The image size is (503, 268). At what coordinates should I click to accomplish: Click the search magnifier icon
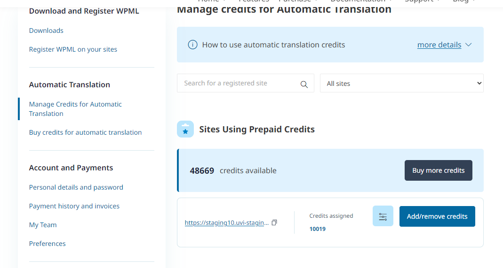304,84
